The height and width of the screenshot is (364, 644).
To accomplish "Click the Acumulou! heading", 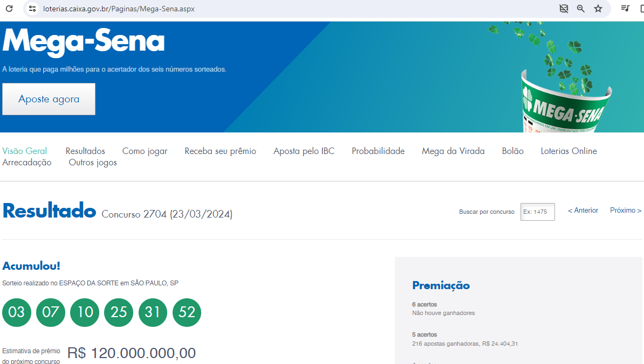I will tap(31, 266).
